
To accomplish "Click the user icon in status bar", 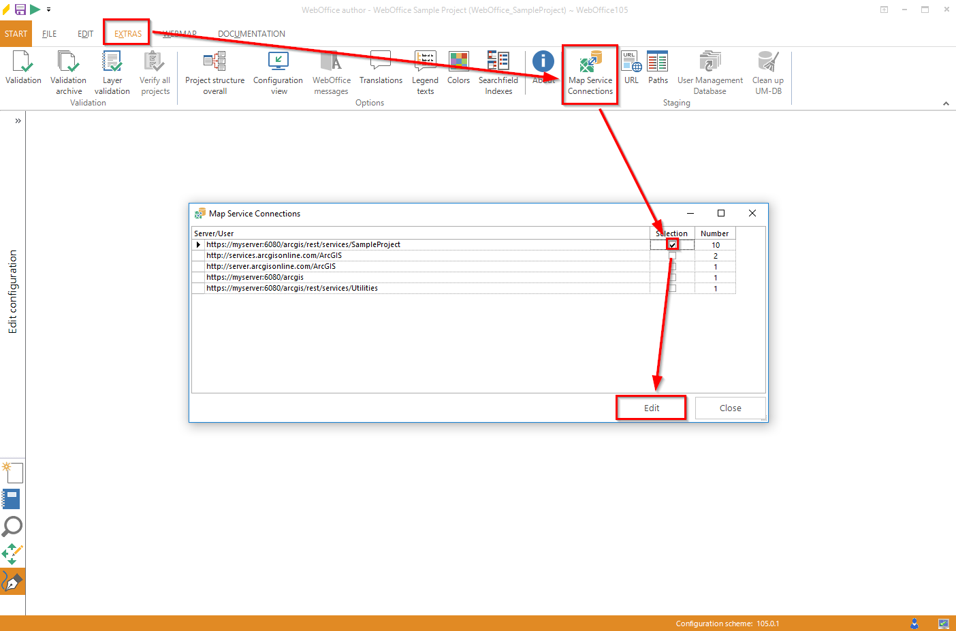I will coord(914,624).
